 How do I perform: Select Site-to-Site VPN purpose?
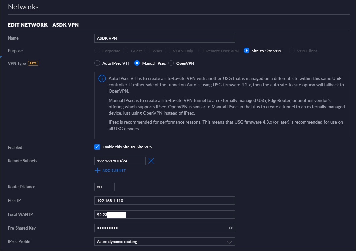click(x=247, y=51)
